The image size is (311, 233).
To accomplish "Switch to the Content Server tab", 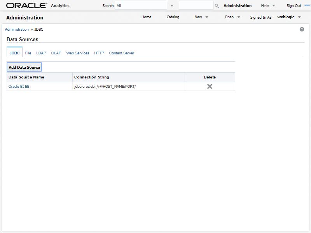I will [122, 53].
